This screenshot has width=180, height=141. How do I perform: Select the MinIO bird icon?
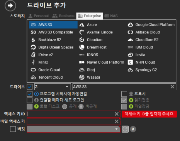click(x=33, y=62)
